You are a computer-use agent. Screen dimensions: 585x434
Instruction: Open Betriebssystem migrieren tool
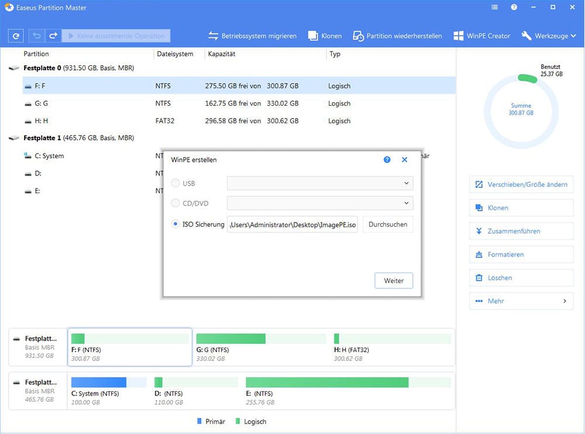pos(252,36)
